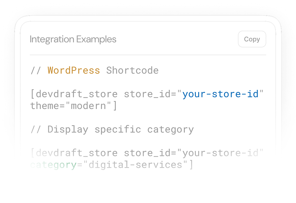Screen dimensions: 296x203
Task: Select the WordPress Shortcode comment line
Action: 94,70
